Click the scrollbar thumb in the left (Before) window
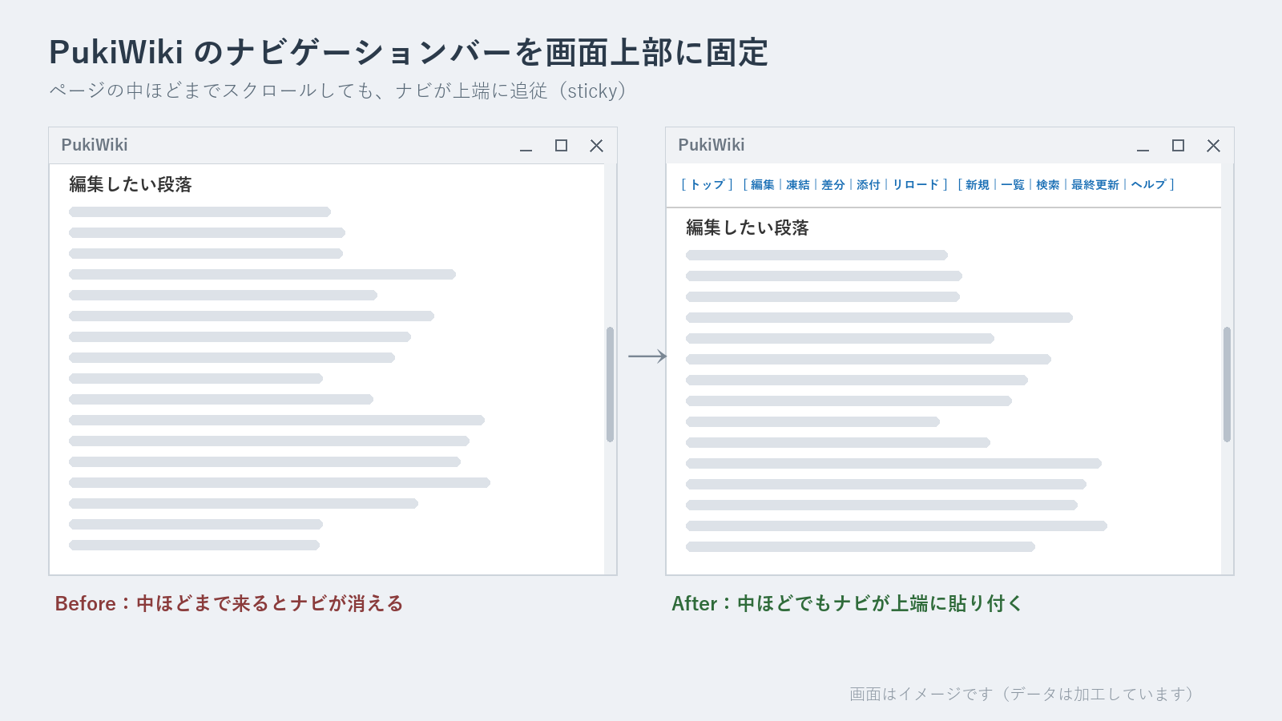 (x=610, y=385)
